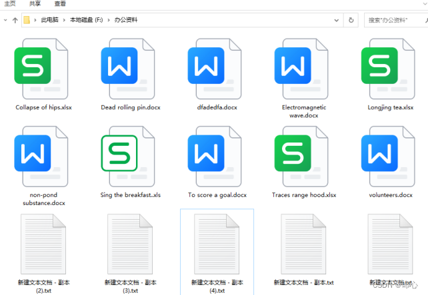This screenshot has width=428, height=295.
Task: Navigate to 本地磁盘 (F:) in breadcrumb
Action: [86, 20]
